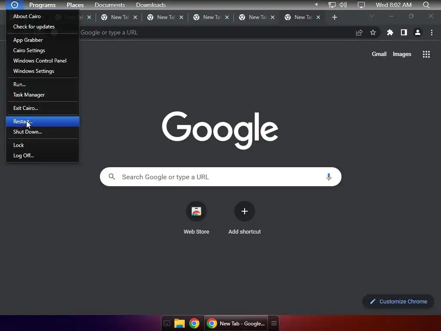The height and width of the screenshot is (331, 441).
Task: Choose Log Off... option
Action: [x=43, y=156]
